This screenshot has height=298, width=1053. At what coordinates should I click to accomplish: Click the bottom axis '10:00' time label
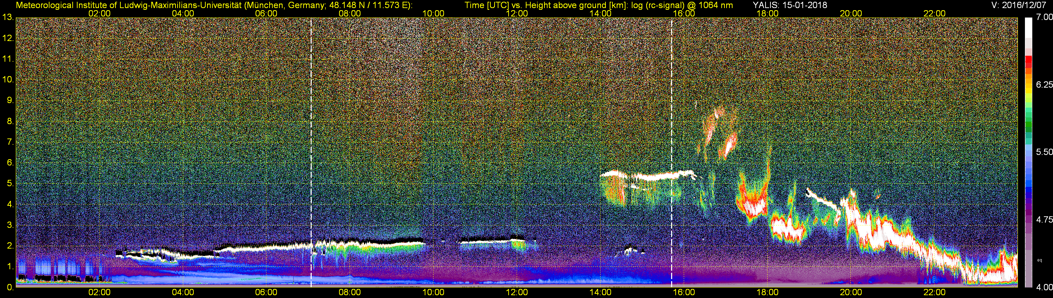point(433,292)
